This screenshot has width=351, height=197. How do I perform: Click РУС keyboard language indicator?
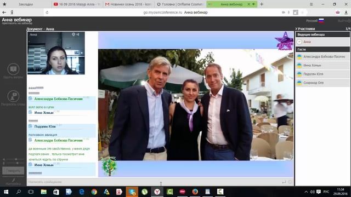pos(326,192)
